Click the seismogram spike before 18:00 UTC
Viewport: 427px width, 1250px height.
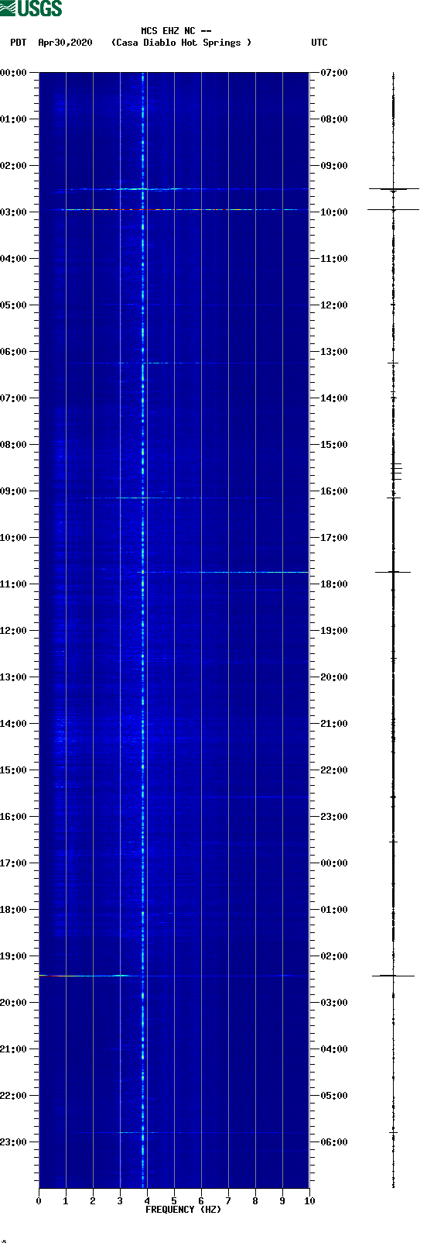click(393, 572)
